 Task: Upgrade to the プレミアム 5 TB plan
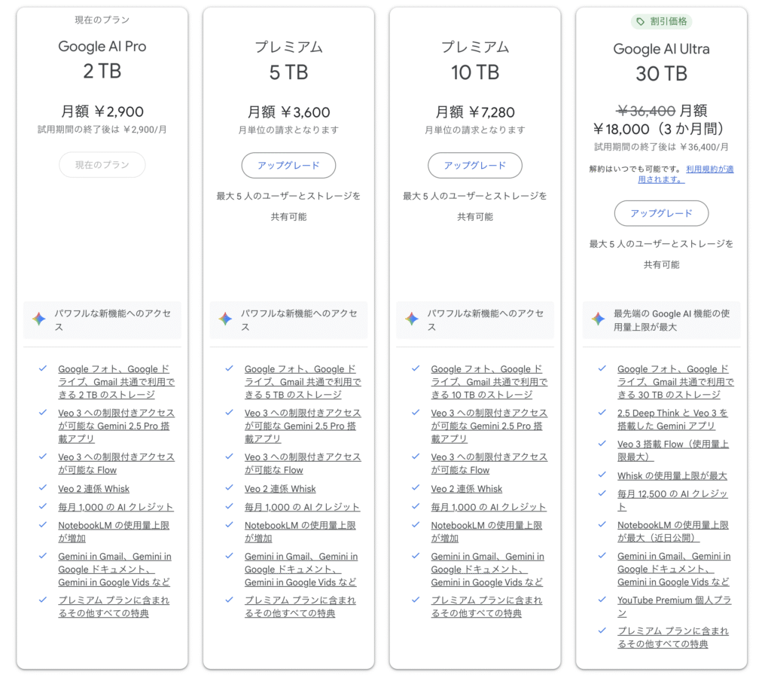click(x=288, y=165)
